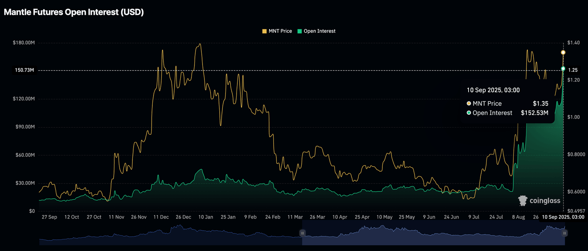Viewport: 588px width, 251px height.
Task: Click the green Open Interest data point marker
Action: [563, 69]
